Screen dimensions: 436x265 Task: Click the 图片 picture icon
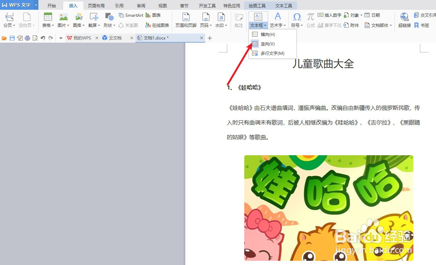[x=63, y=17]
